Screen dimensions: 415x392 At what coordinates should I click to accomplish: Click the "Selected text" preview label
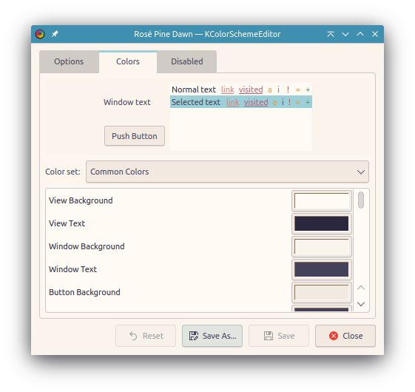pyautogui.click(x=196, y=102)
